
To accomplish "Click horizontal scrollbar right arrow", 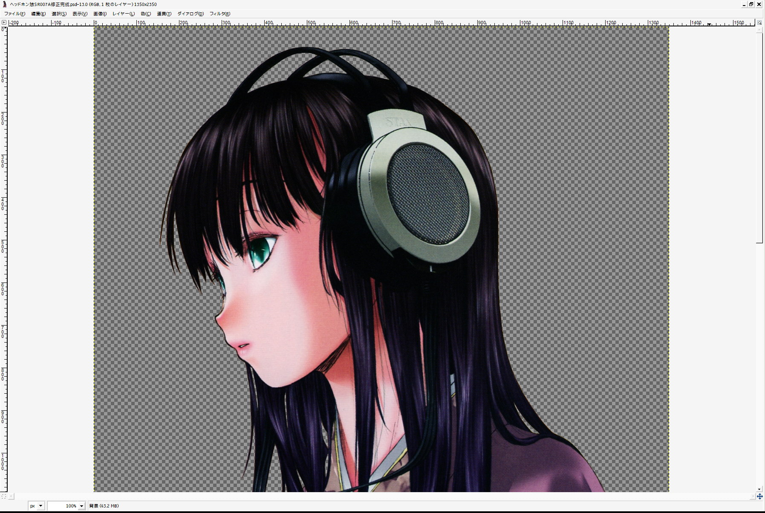I will pyautogui.click(x=753, y=496).
